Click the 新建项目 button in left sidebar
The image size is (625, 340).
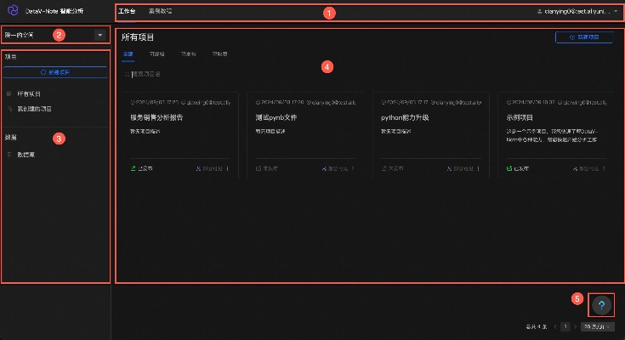tap(54, 72)
